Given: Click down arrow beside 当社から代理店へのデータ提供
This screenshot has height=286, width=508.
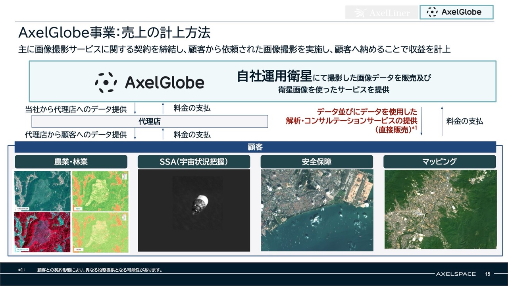Looking at the screenshot, I should (135, 108).
